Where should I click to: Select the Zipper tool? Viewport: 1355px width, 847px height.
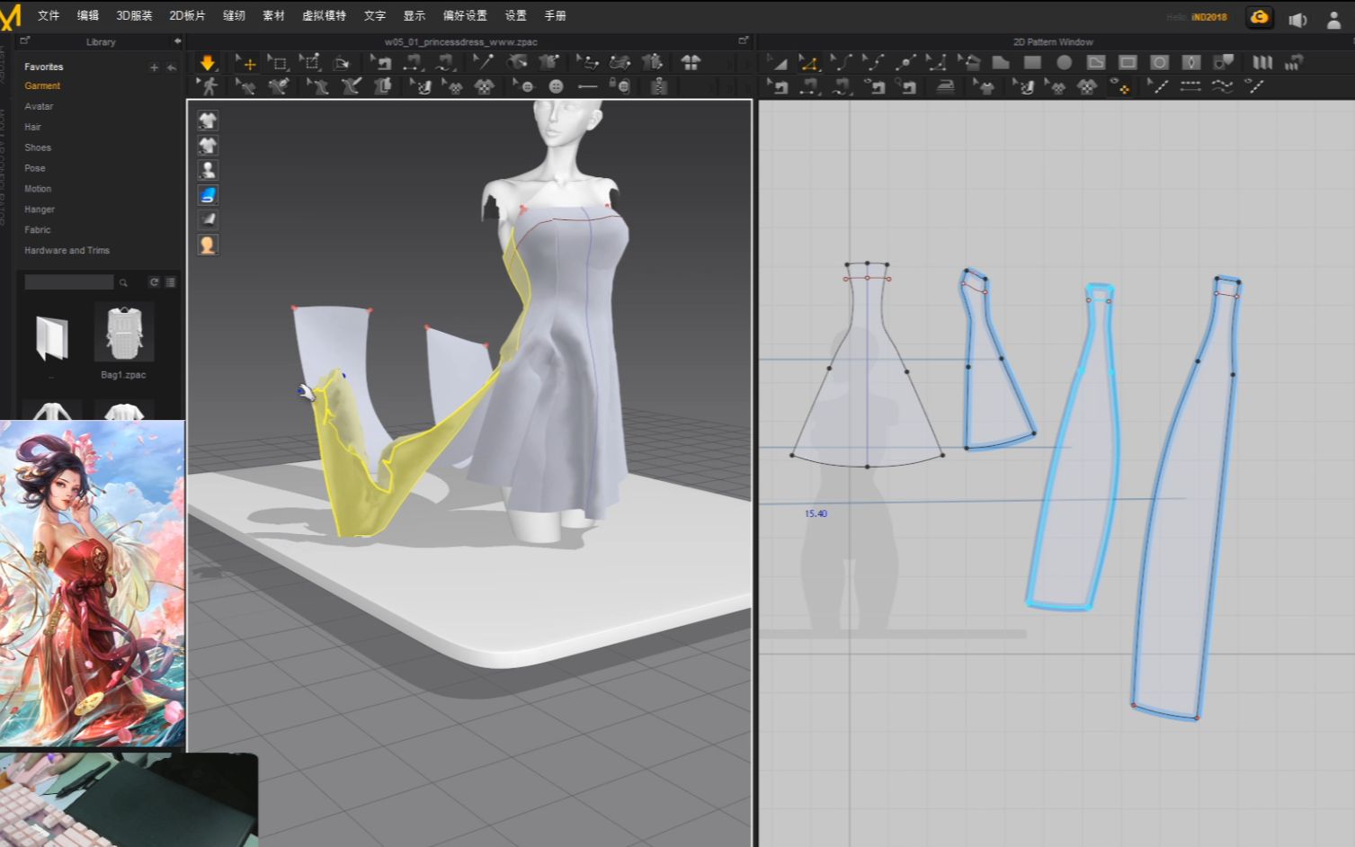click(658, 86)
